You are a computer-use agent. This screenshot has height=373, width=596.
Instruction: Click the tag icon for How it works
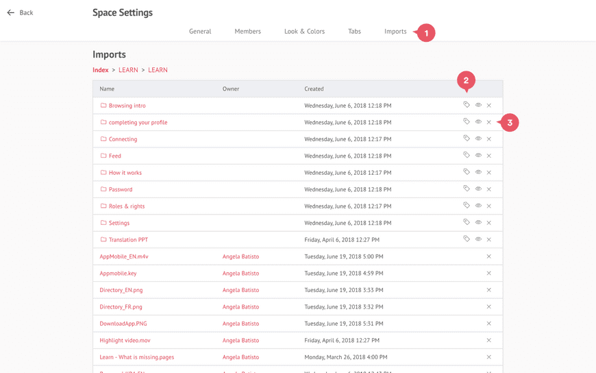[467, 171]
